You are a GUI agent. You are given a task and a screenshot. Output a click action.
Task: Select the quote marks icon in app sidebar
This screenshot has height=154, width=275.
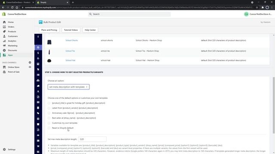(x=38, y=152)
